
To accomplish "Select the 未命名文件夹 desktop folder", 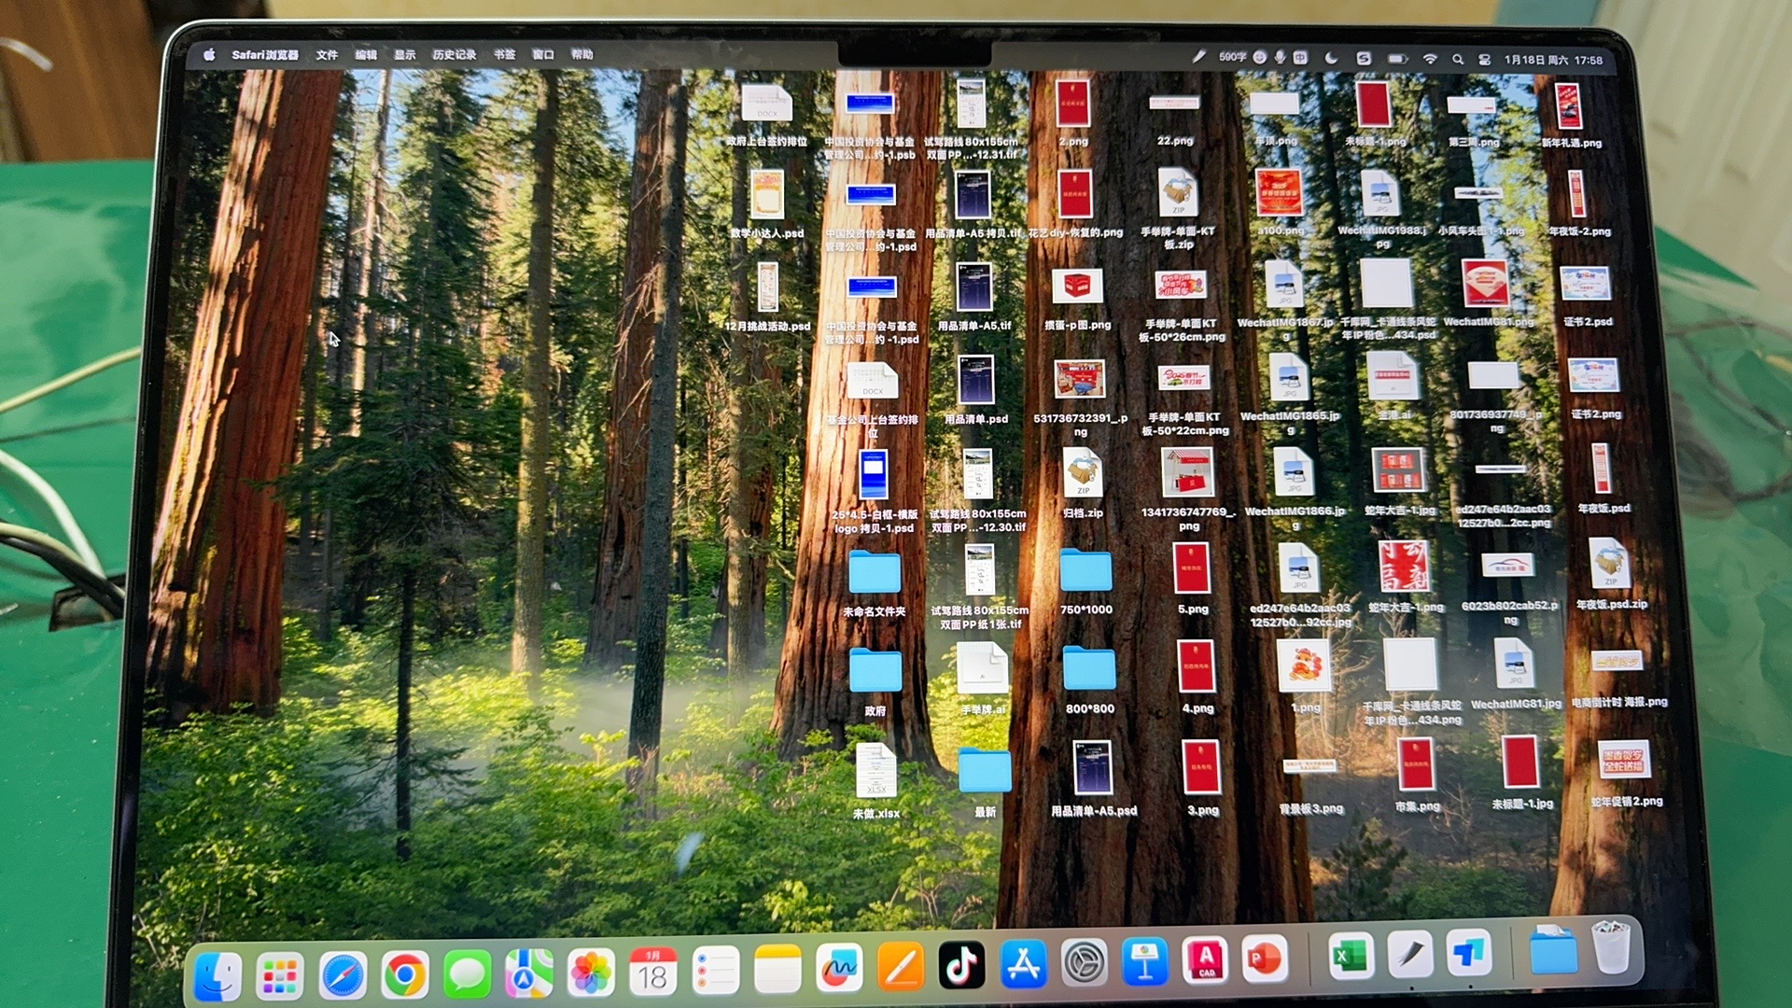I will click(875, 584).
